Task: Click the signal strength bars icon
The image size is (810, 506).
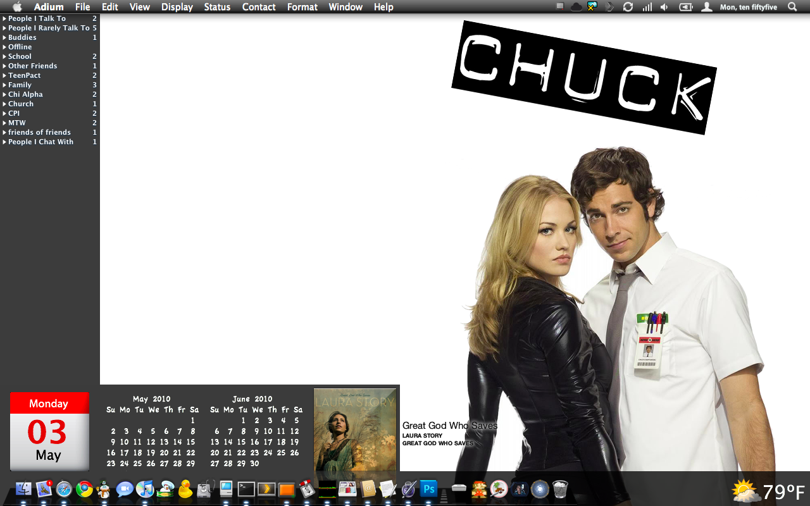Action: point(647,7)
